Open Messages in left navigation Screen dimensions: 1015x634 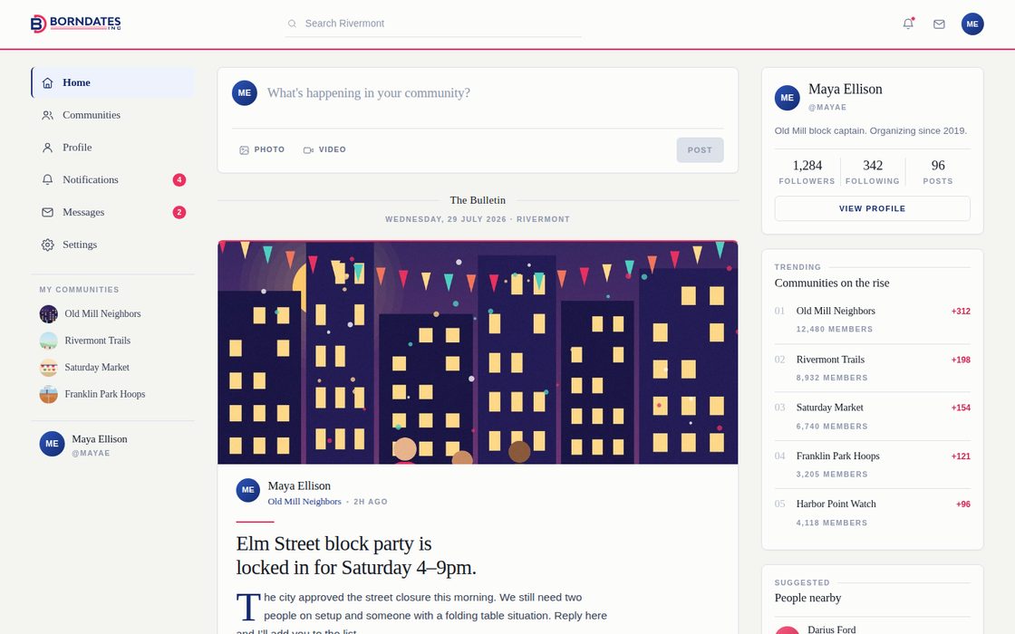click(x=112, y=212)
